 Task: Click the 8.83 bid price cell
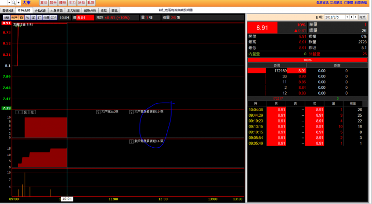tap(302, 93)
